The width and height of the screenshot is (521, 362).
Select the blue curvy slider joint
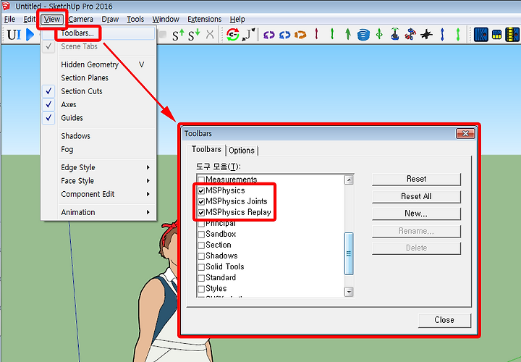pos(442,34)
